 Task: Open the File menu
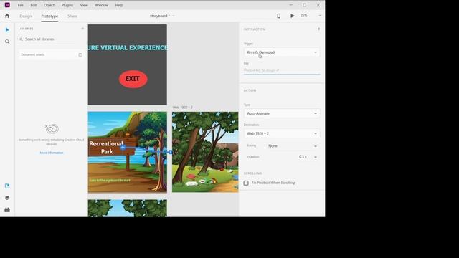pos(21,5)
